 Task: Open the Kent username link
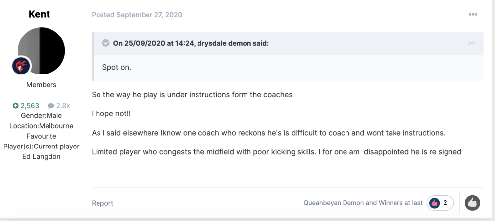40,14
